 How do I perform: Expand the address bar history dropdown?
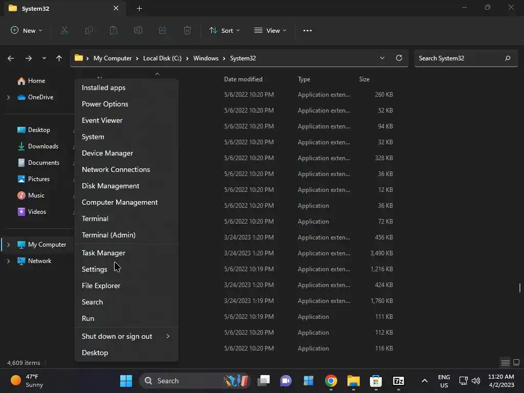[x=382, y=58]
